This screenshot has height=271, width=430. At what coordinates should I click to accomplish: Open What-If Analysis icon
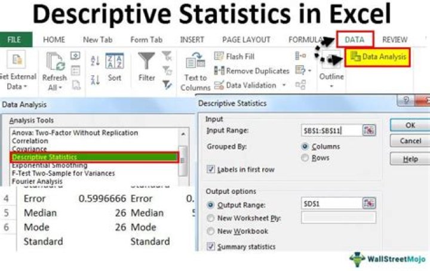point(300,70)
